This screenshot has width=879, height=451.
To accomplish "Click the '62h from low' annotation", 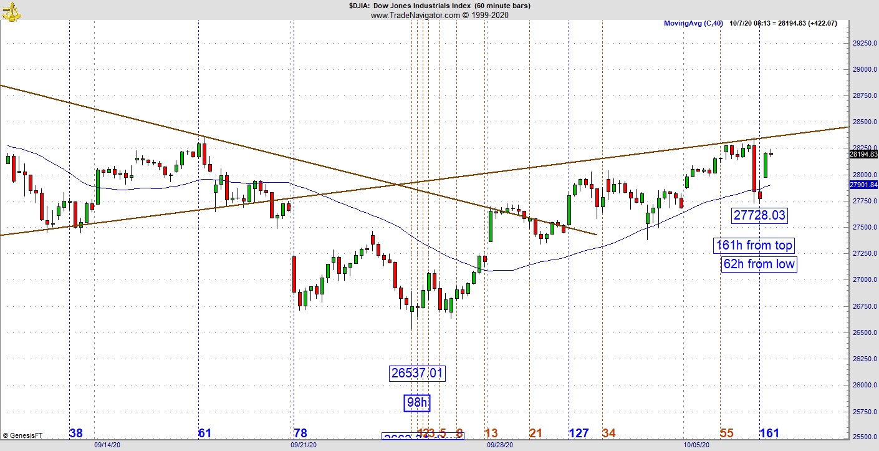I will click(759, 264).
